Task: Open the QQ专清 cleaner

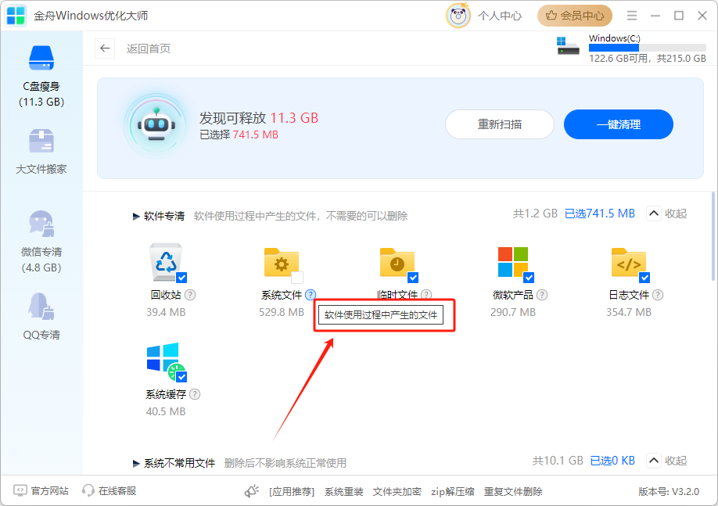Action: pyautogui.click(x=41, y=316)
